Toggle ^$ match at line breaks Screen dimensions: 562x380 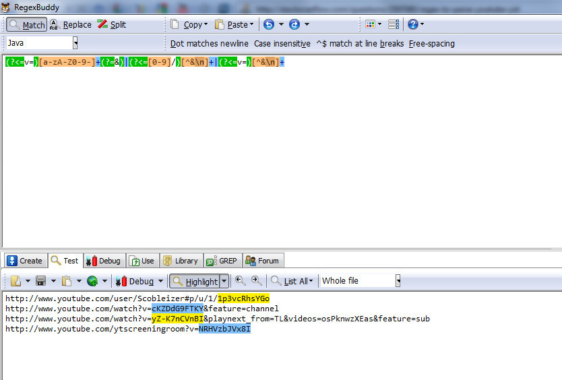coord(360,44)
